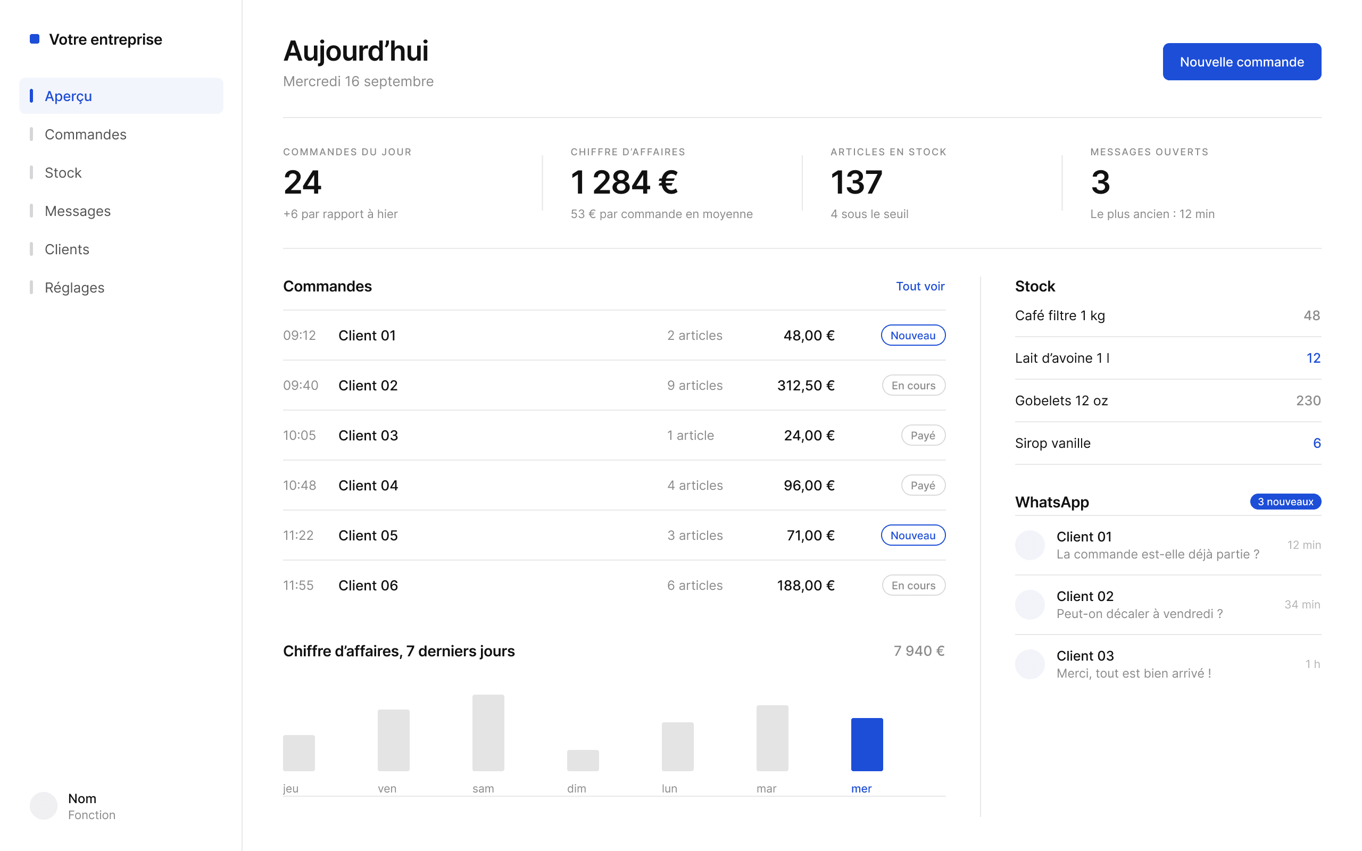Open message 'Peut-on décaler à vendredi ?'
Image resolution: width=1362 pixels, height=851 pixels.
(1139, 613)
